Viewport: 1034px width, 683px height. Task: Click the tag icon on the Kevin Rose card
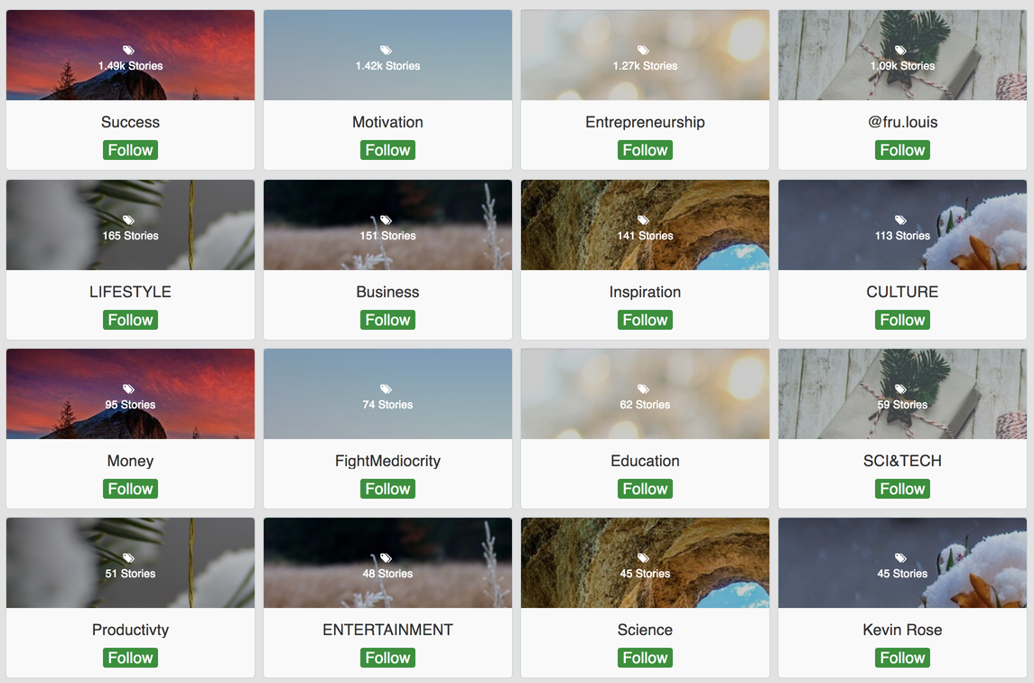pos(900,558)
